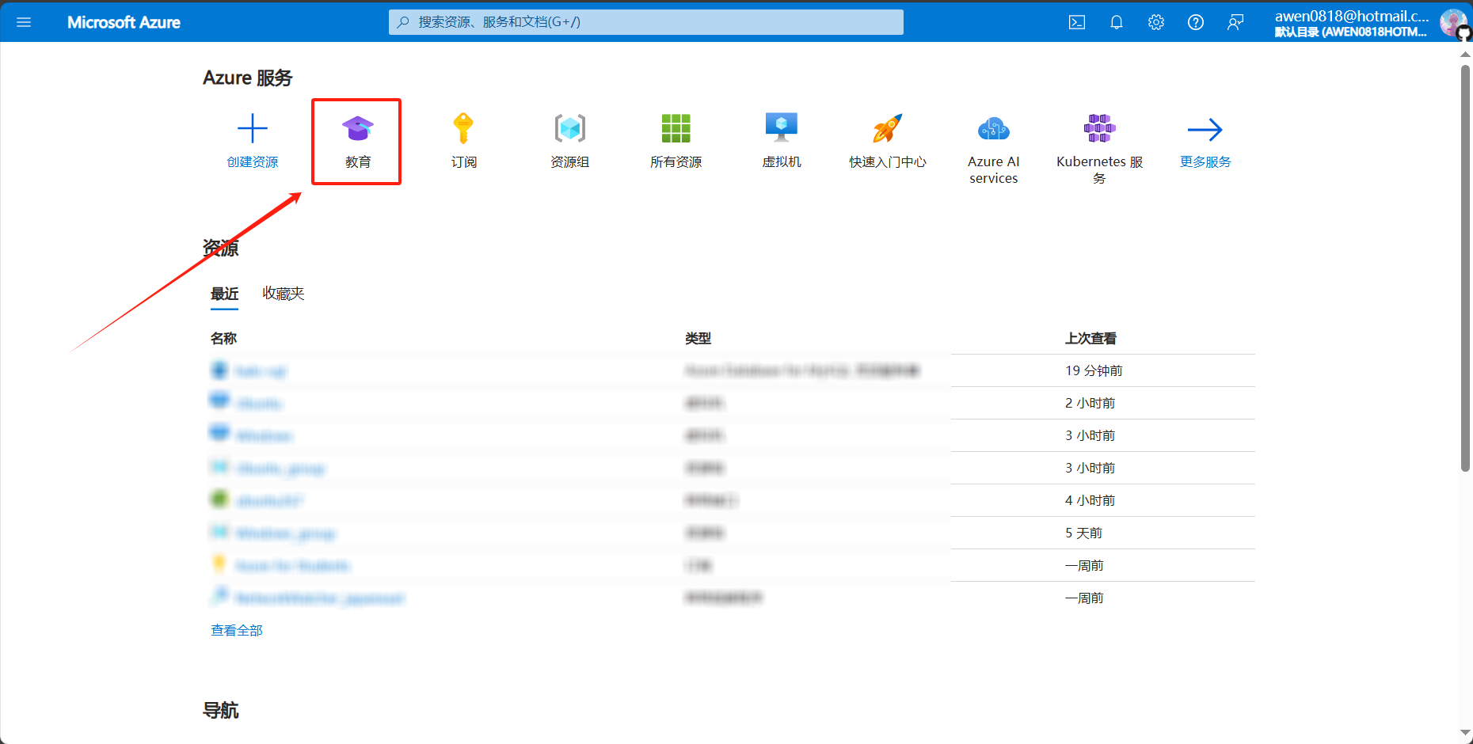Open the Azure AI services icon
The width and height of the screenshot is (1473, 744).
click(994, 128)
